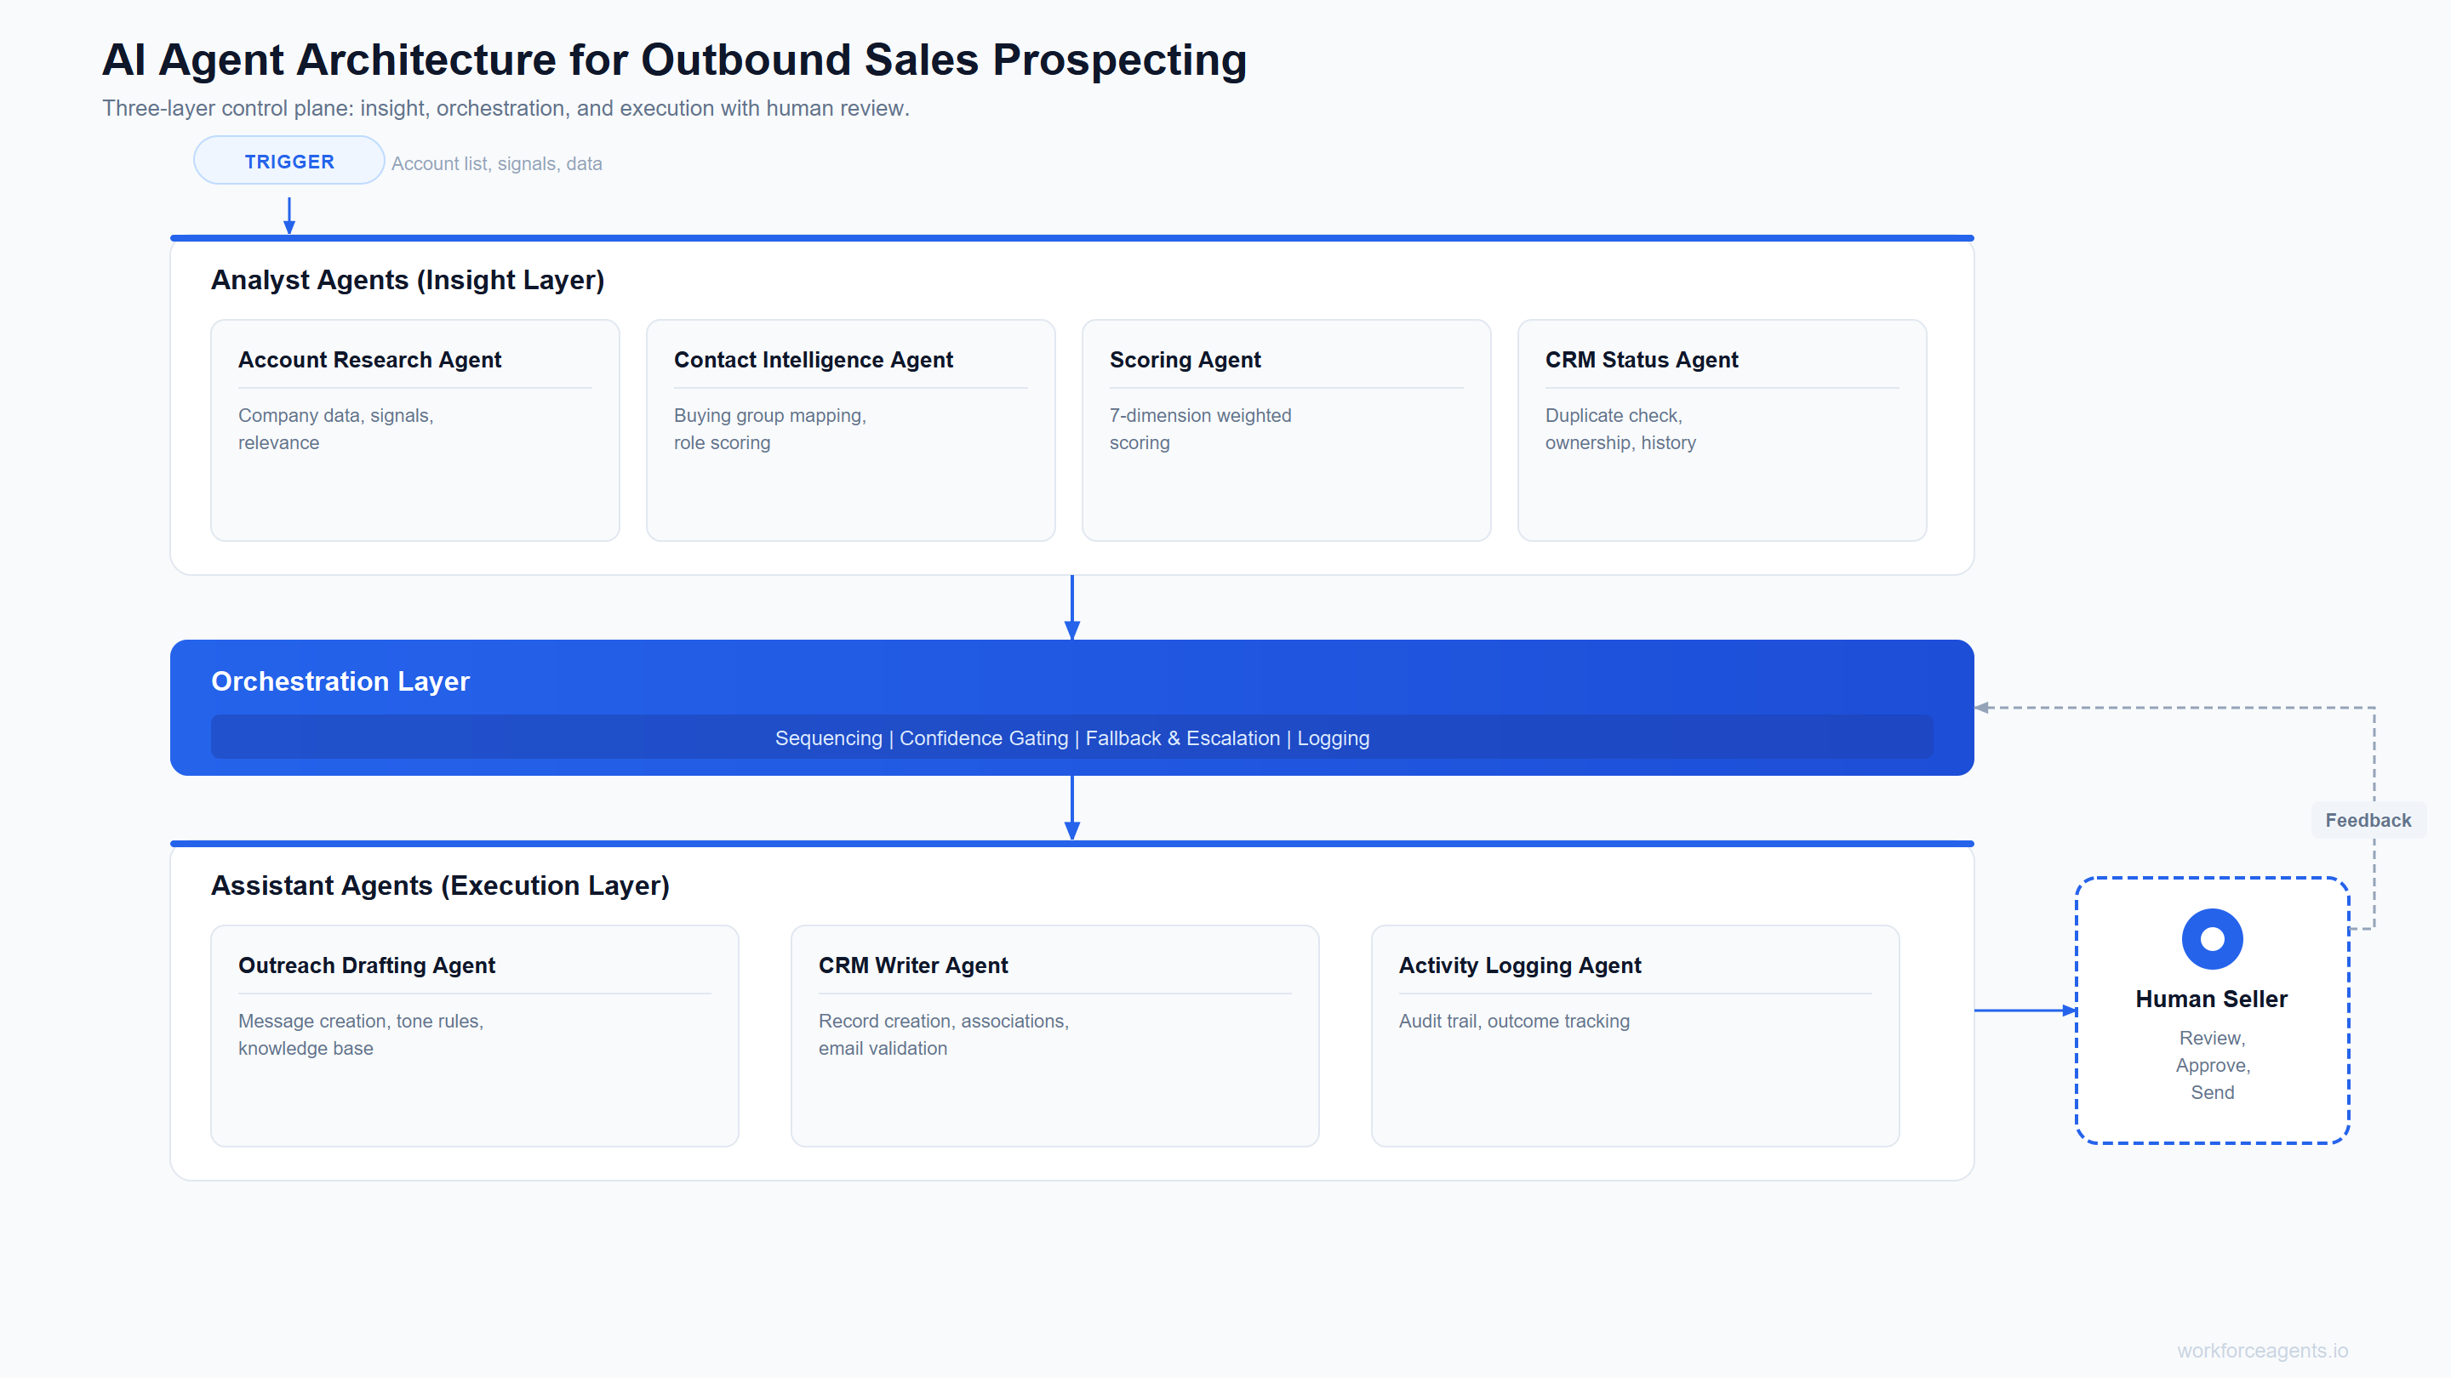Click the Scoring Agent card title
The width and height of the screenshot is (2451, 1378).
coord(1185,360)
